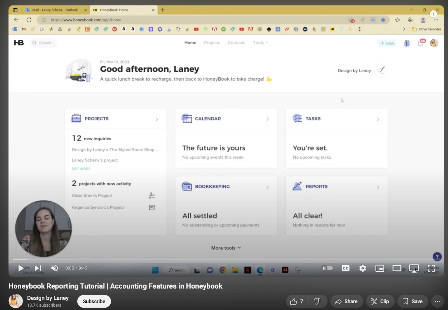Dislike the video with thumbs down
Viewport: 448px width, 310px height.
[x=317, y=301]
